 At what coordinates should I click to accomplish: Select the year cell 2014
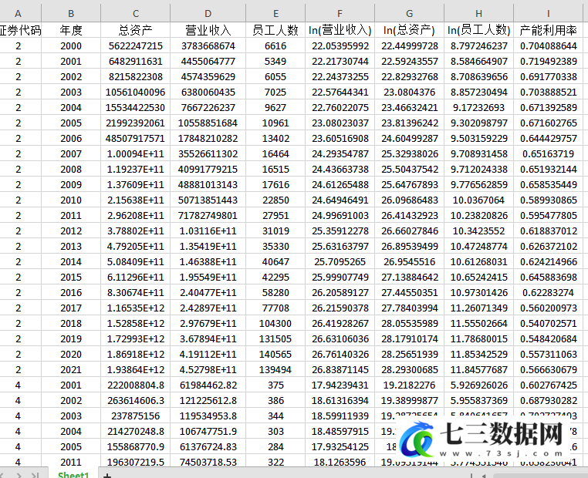tap(71, 261)
